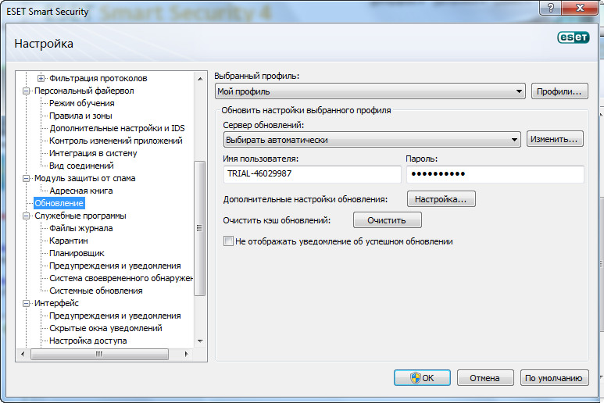Click the 'Изменить...' button
The height and width of the screenshot is (403, 604).
[x=555, y=139]
